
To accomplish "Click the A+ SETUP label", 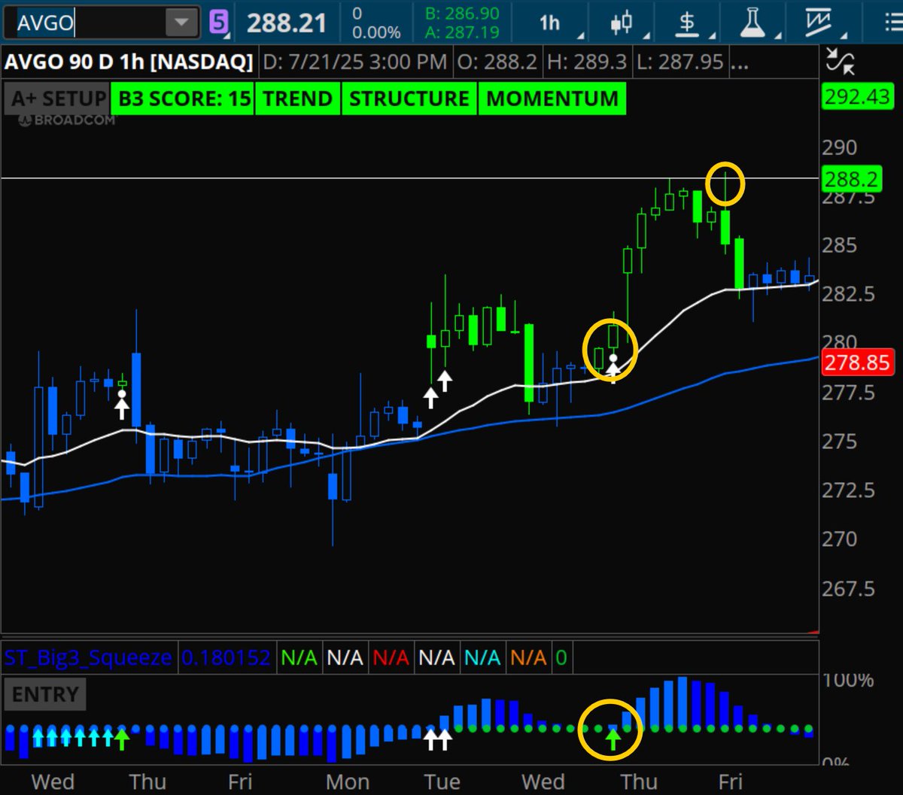I will 58,99.
